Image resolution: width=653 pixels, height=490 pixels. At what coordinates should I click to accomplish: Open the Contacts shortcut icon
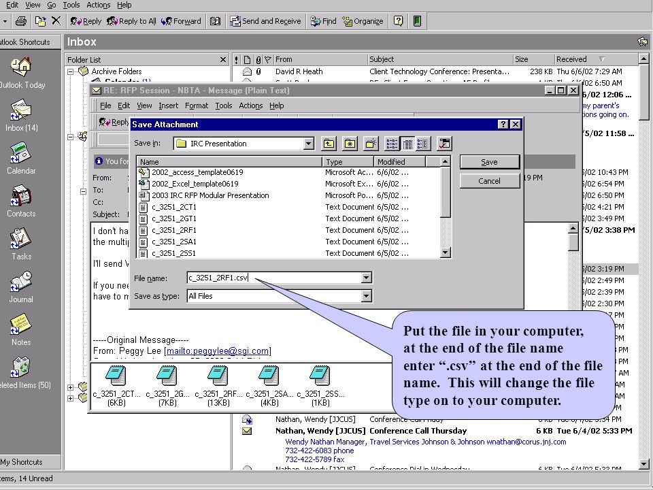[21, 196]
